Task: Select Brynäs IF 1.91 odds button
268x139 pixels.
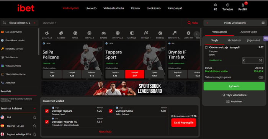Action: point(178,74)
